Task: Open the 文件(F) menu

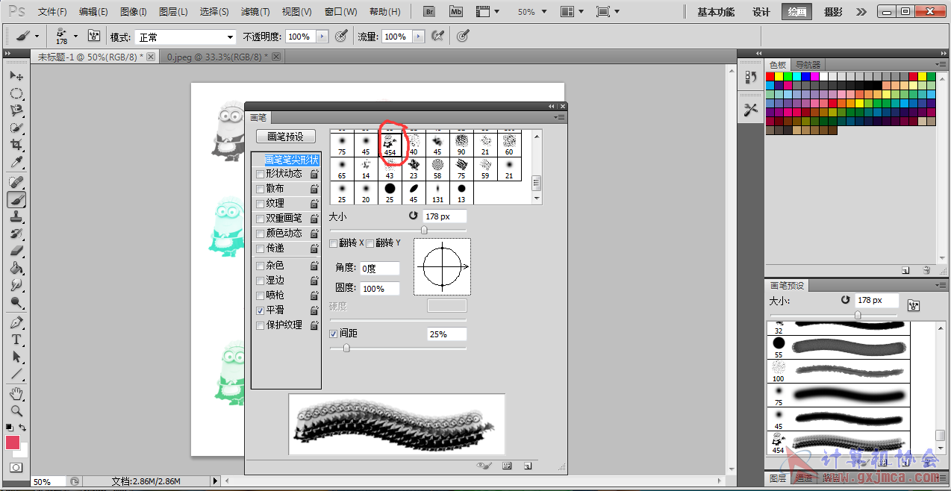Action: [52, 12]
